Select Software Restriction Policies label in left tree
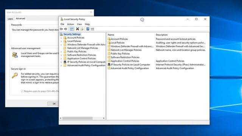 pyautogui.click(x=82, y=55)
